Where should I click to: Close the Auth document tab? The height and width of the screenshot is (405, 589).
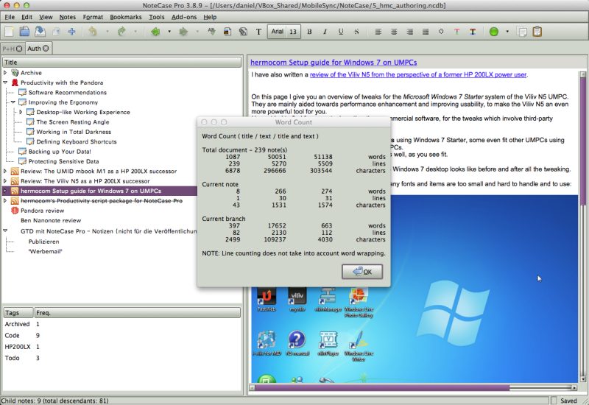[46, 48]
